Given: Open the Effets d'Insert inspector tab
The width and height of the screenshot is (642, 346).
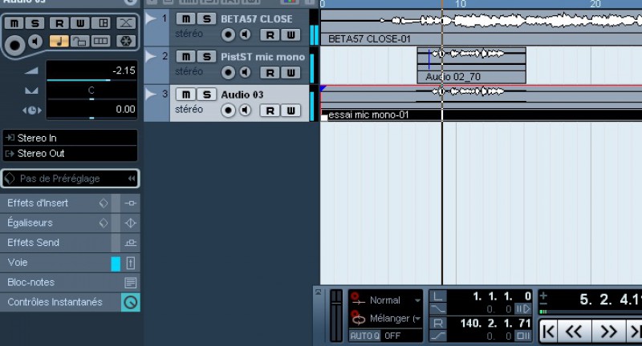Looking at the screenshot, I should (x=48, y=203).
